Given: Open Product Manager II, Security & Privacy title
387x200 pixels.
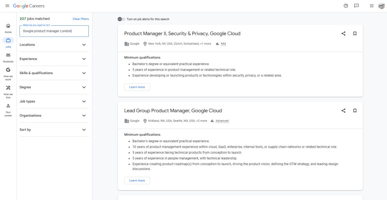Looking at the screenshot, I should coord(182,34).
